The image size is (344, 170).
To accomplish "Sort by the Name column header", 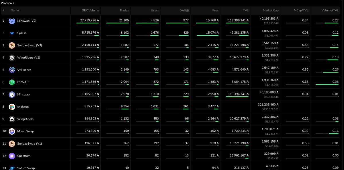I will click(15, 11).
